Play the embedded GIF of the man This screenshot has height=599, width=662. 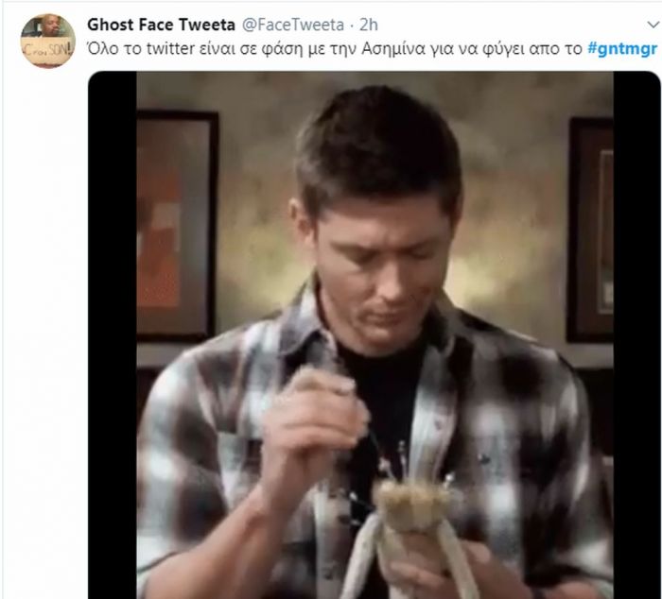(375, 335)
